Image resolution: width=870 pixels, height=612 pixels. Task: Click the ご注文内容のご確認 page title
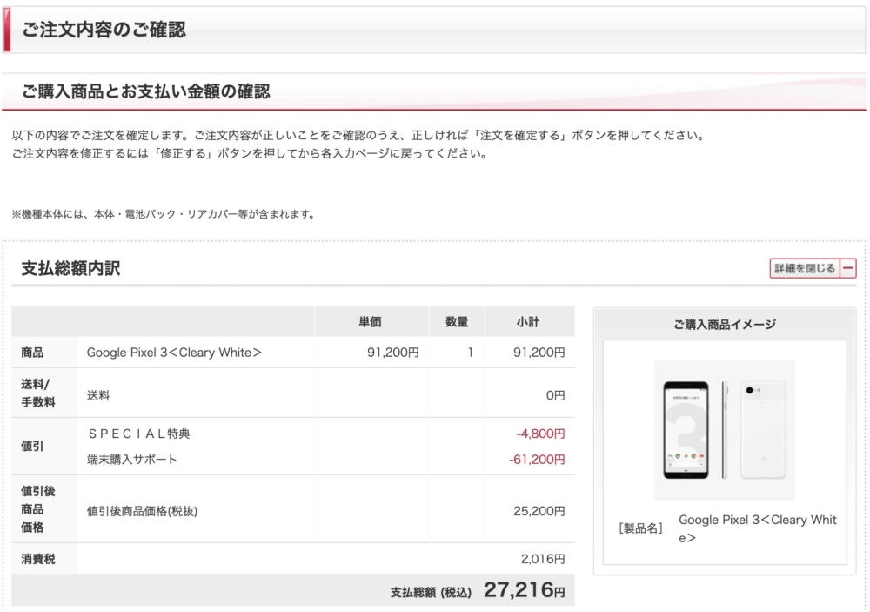point(104,30)
